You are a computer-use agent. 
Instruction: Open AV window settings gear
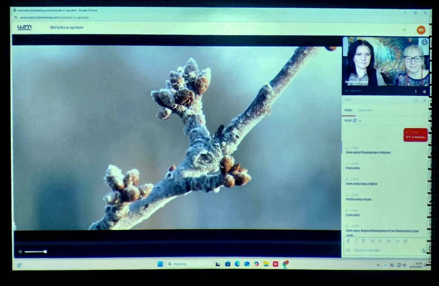point(425,92)
